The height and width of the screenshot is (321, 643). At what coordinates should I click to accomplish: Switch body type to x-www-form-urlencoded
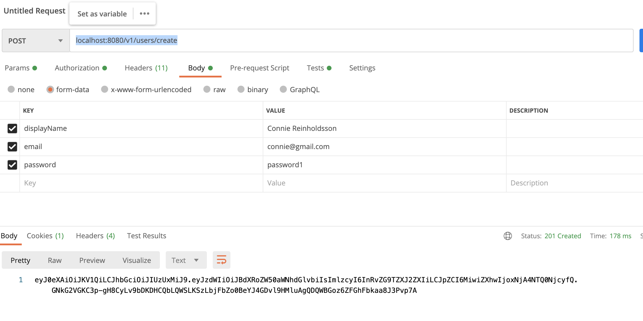coord(105,89)
